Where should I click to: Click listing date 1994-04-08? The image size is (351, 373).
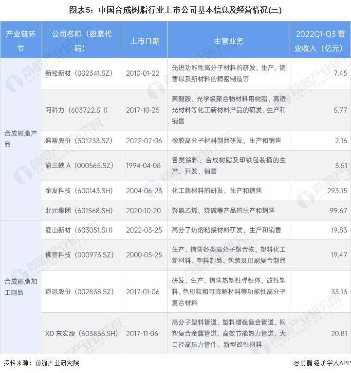[x=143, y=166]
